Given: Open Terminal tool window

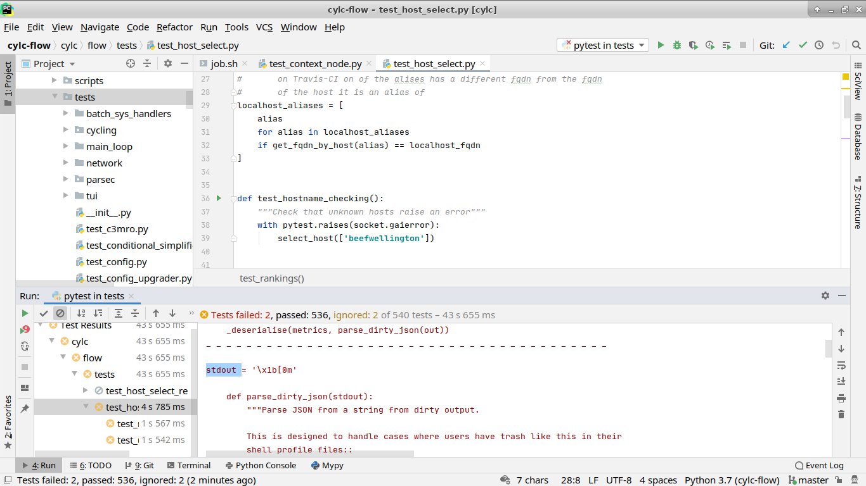Looking at the screenshot, I should [188, 465].
